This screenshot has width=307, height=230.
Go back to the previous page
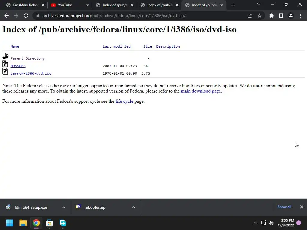7,16
